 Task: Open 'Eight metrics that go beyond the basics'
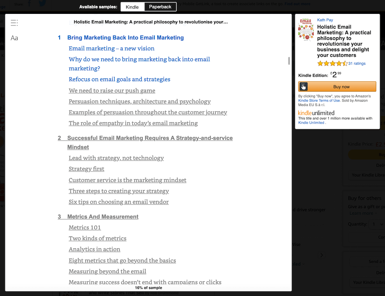[x=122, y=261]
